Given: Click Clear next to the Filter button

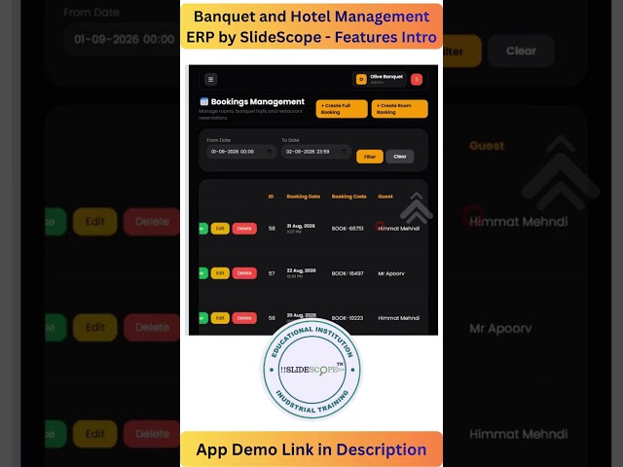Looking at the screenshot, I should click(x=400, y=157).
